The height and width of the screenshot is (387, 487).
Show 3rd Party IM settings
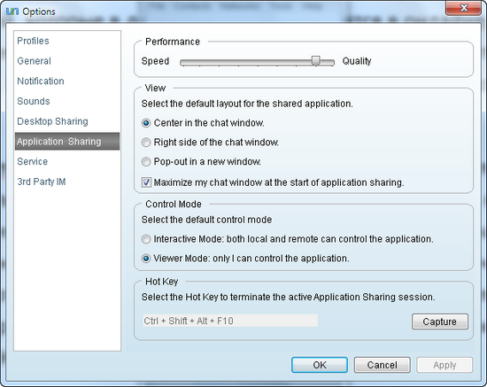pyautogui.click(x=42, y=182)
